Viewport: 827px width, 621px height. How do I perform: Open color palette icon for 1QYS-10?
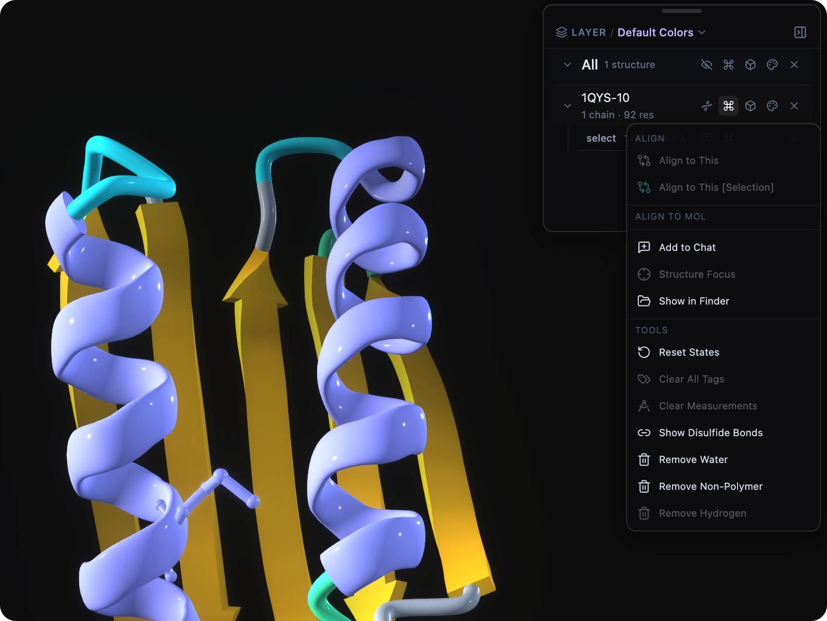tap(772, 106)
